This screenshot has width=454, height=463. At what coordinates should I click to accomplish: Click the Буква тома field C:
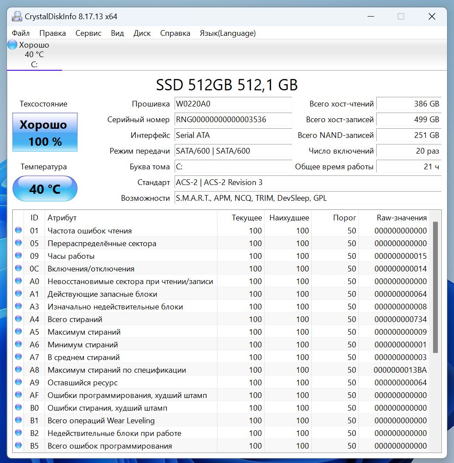click(234, 167)
